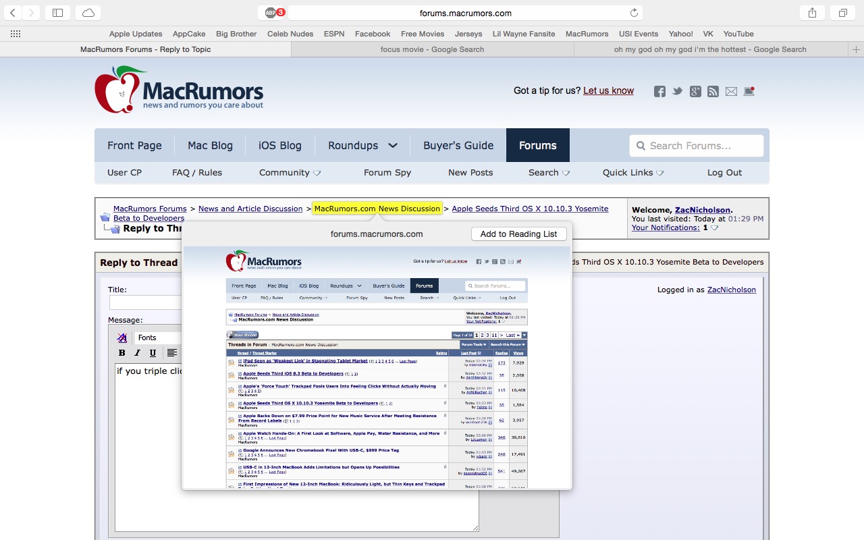Viewport: 864px width, 540px height.
Task: Click the Search Forums input field
Action: [x=697, y=146]
